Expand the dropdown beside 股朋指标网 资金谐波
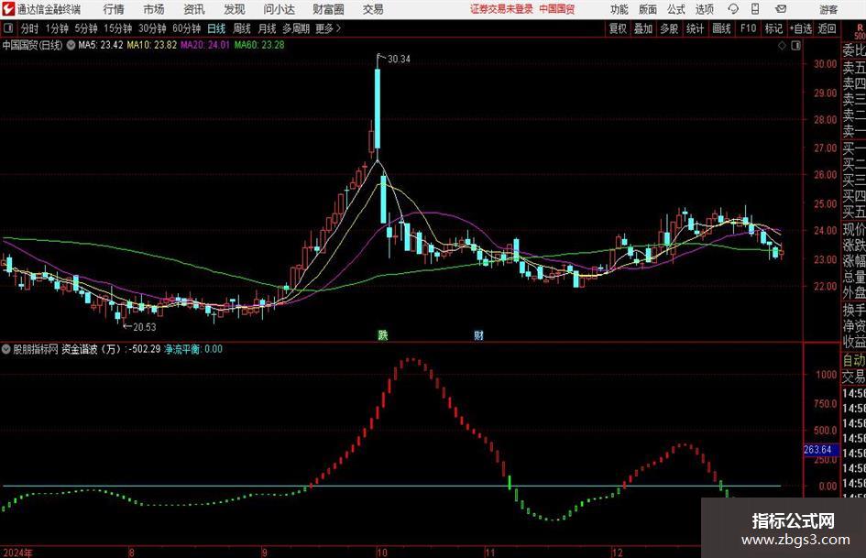 (x=6, y=349)
